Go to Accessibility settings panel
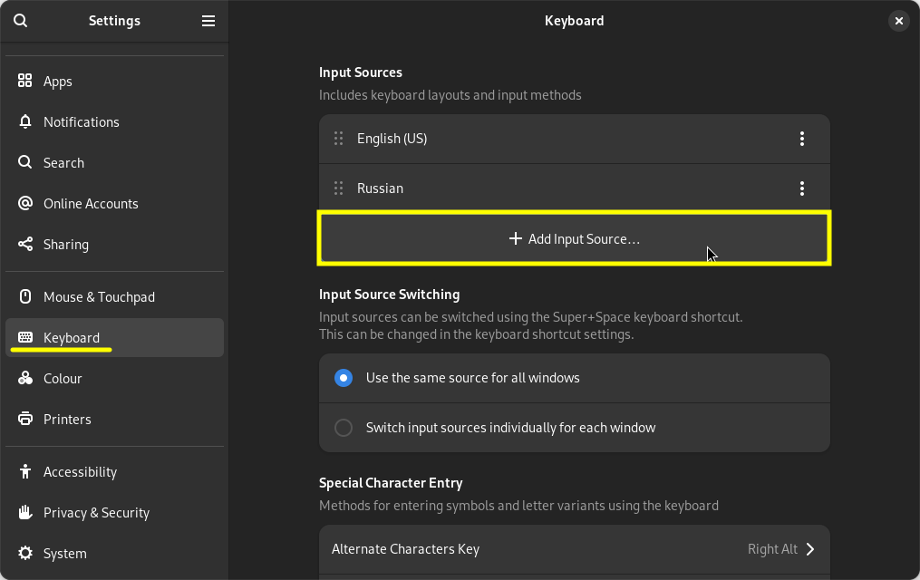920x580 pixels. (x=80, y=472)
